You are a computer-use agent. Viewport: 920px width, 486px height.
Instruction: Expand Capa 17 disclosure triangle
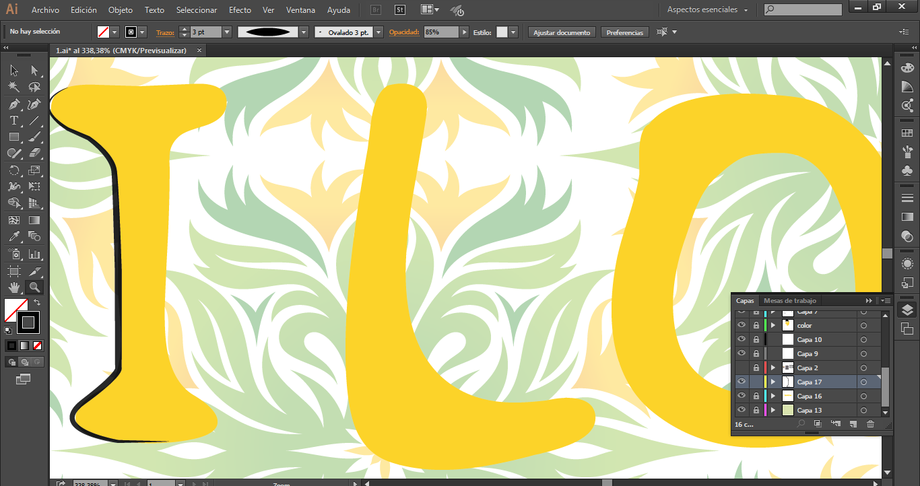(x=773, y=382)
